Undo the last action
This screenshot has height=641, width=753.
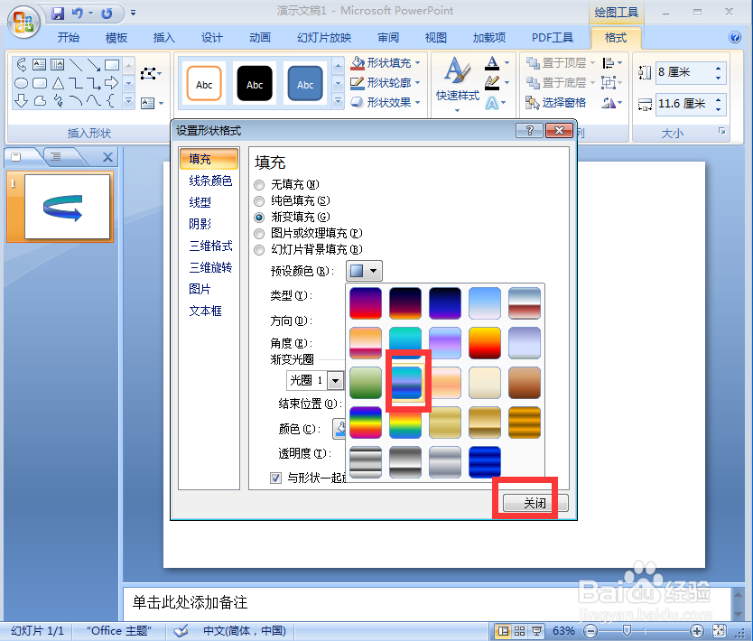pyautogui.click(x=78, y=13)
